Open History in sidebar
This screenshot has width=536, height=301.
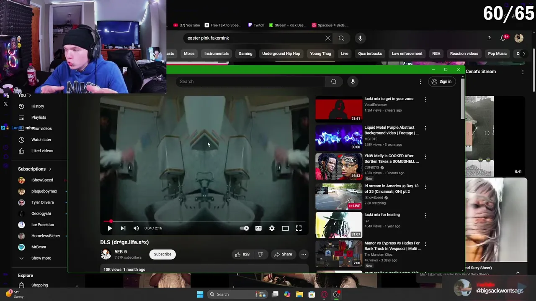pyautogui.click(x=38, y=106)
